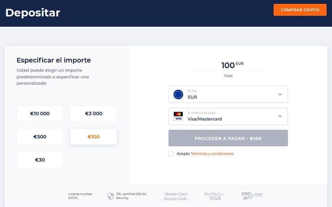Click the License number 247/14 text

pyautogui.click(x=80, y=196)
